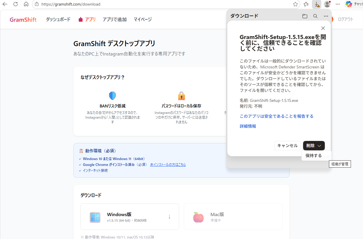Select the アプリ tab
The width and height of the screenshot is (363, 239).
click(x=87, y=19)
